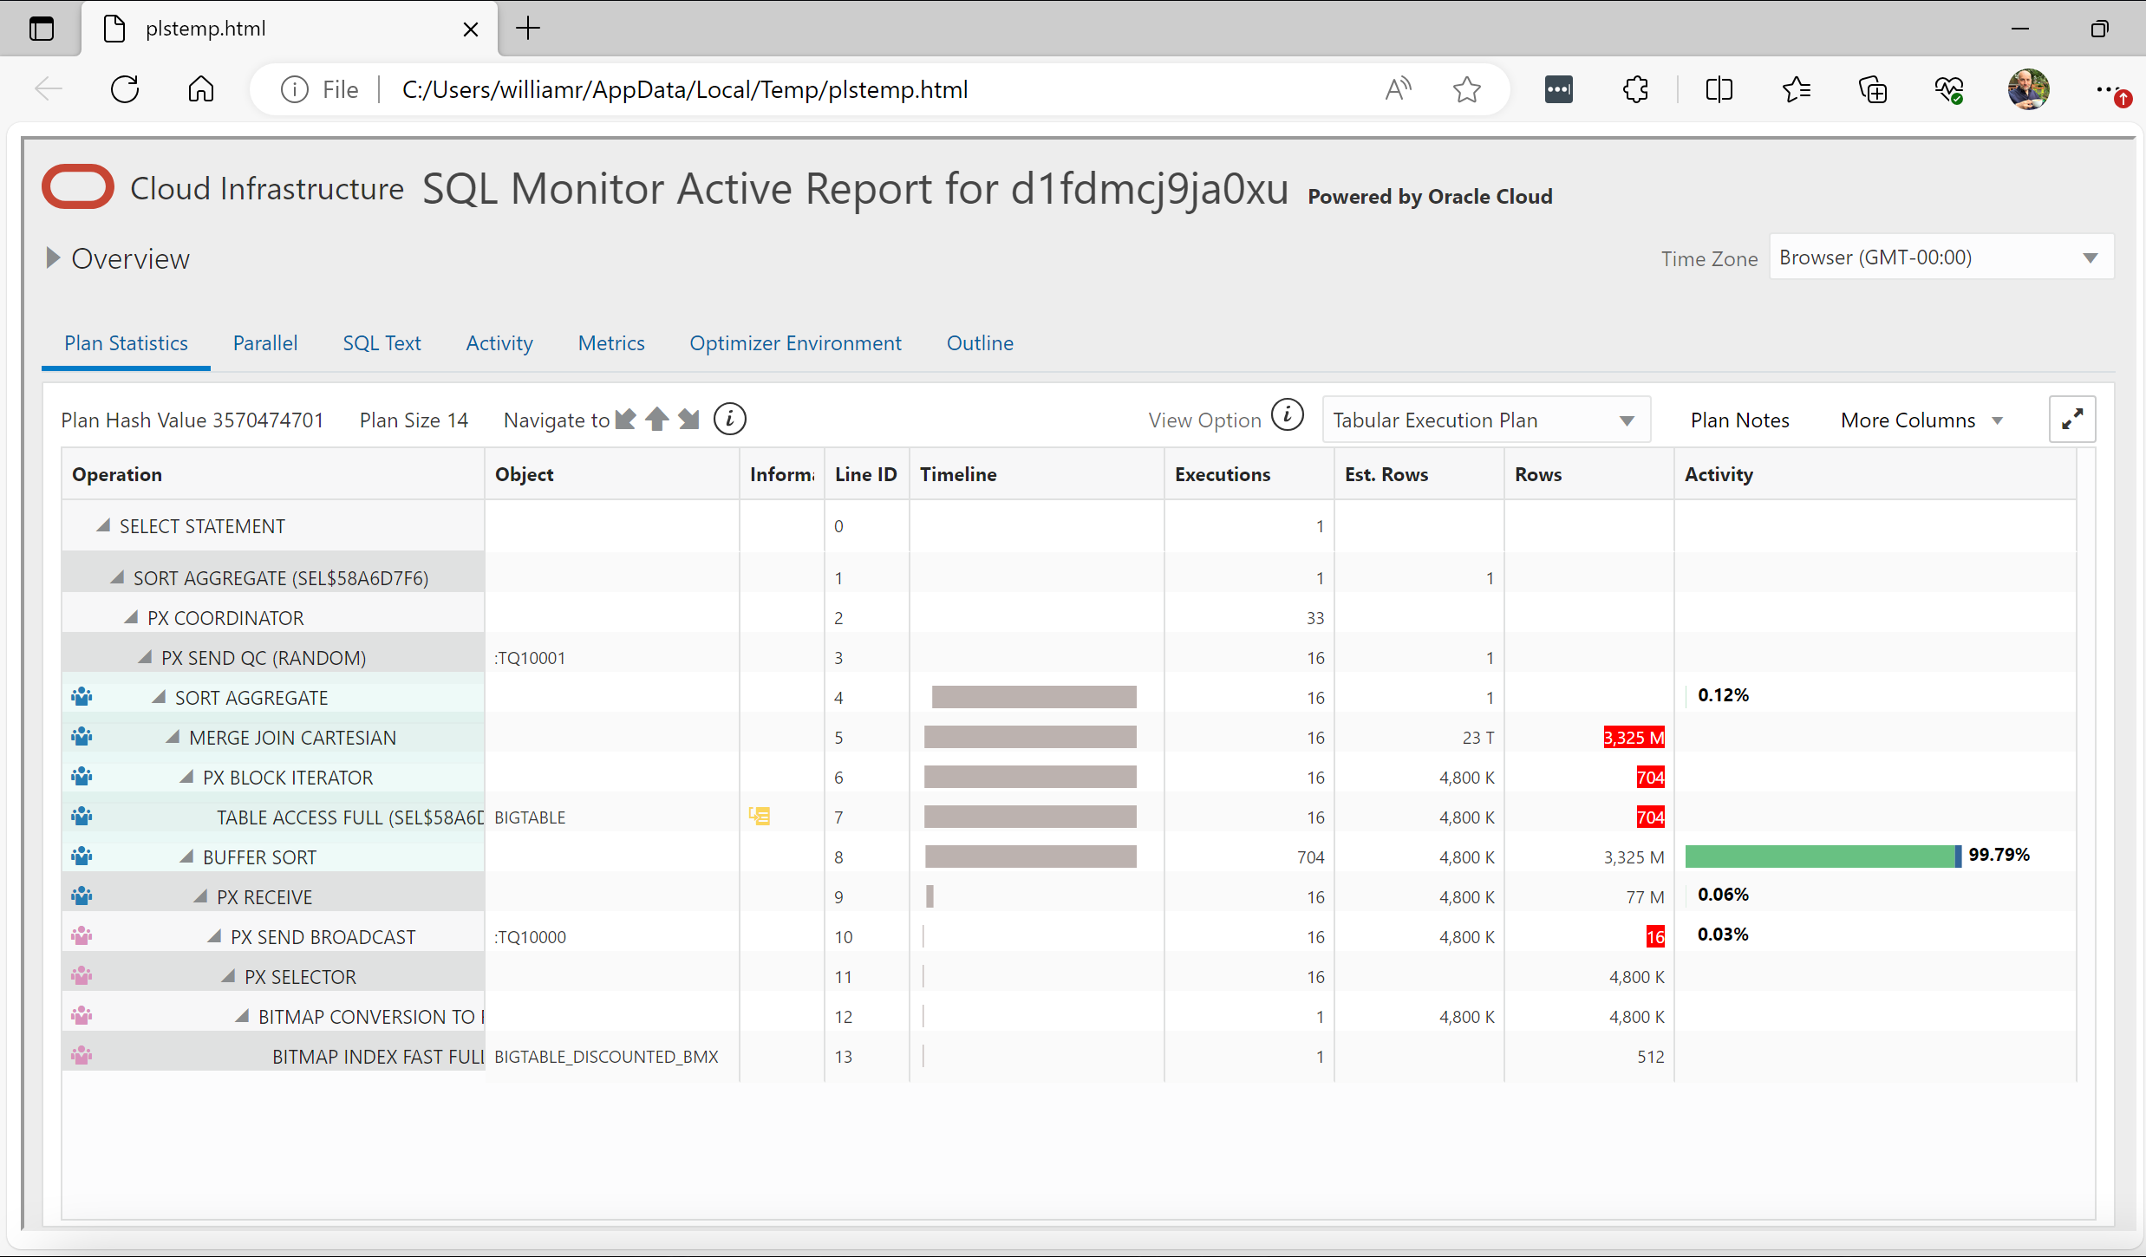Collapse the SELECT STATEMENT node
This screenshot has width=2146, height=1257.
pyautogui.click(x=103, y=525)
